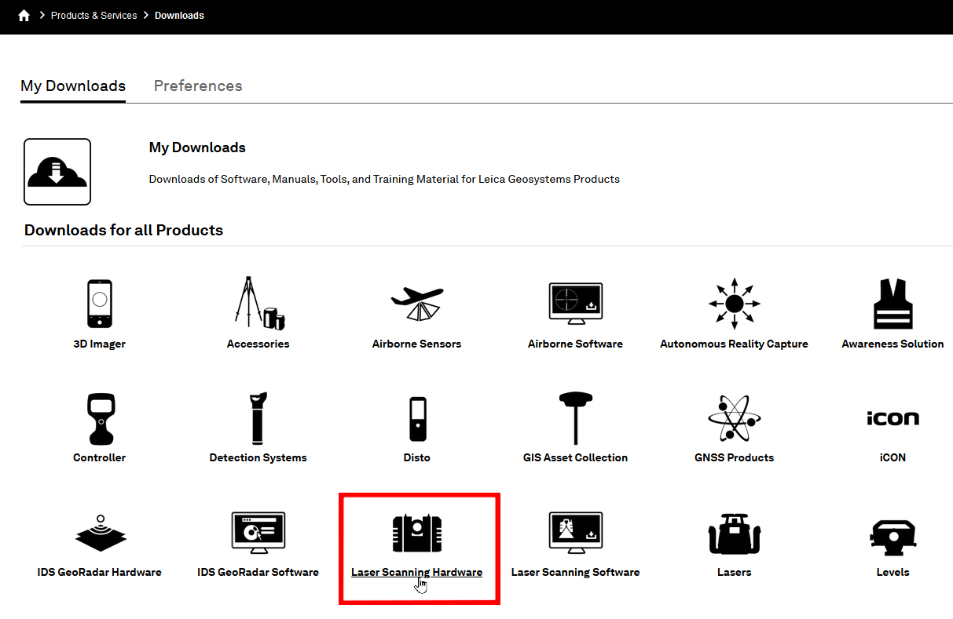Click the Disto label
The width and height of the screenshot is (953, 619).
417,457
